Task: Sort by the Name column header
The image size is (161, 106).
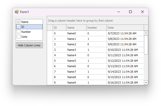Action: pos(76,28)
